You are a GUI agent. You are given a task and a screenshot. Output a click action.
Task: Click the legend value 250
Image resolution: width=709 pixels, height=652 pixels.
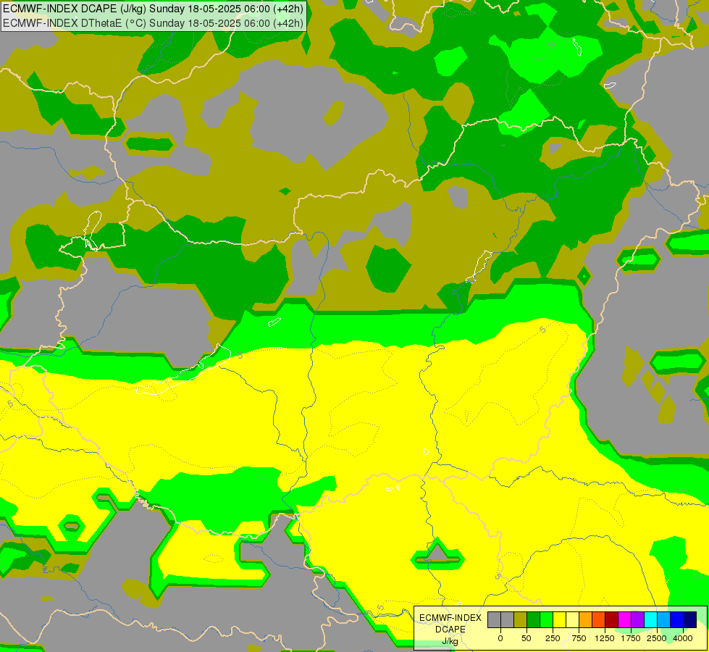point(553,638)
